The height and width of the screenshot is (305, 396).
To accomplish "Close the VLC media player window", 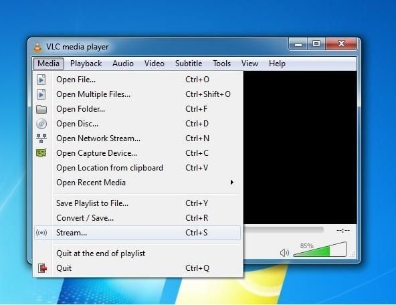I will click(341, 44).
